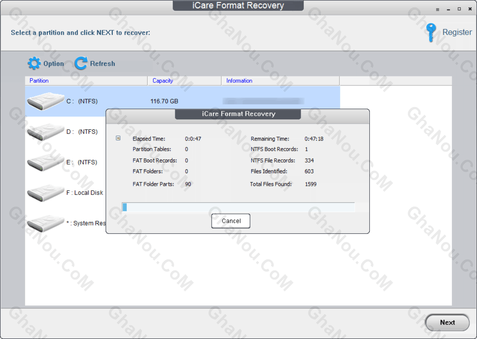Click the Next button
The image size is (477, 339).
click(x=447, y=322)
